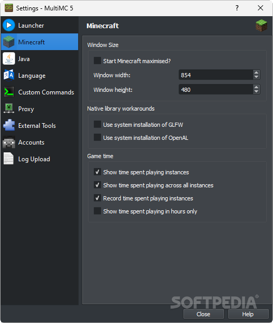Enable Use system installation of GLFW
Image resolution: width=273 pixels, height=323 pixels.
click(97, 124)
